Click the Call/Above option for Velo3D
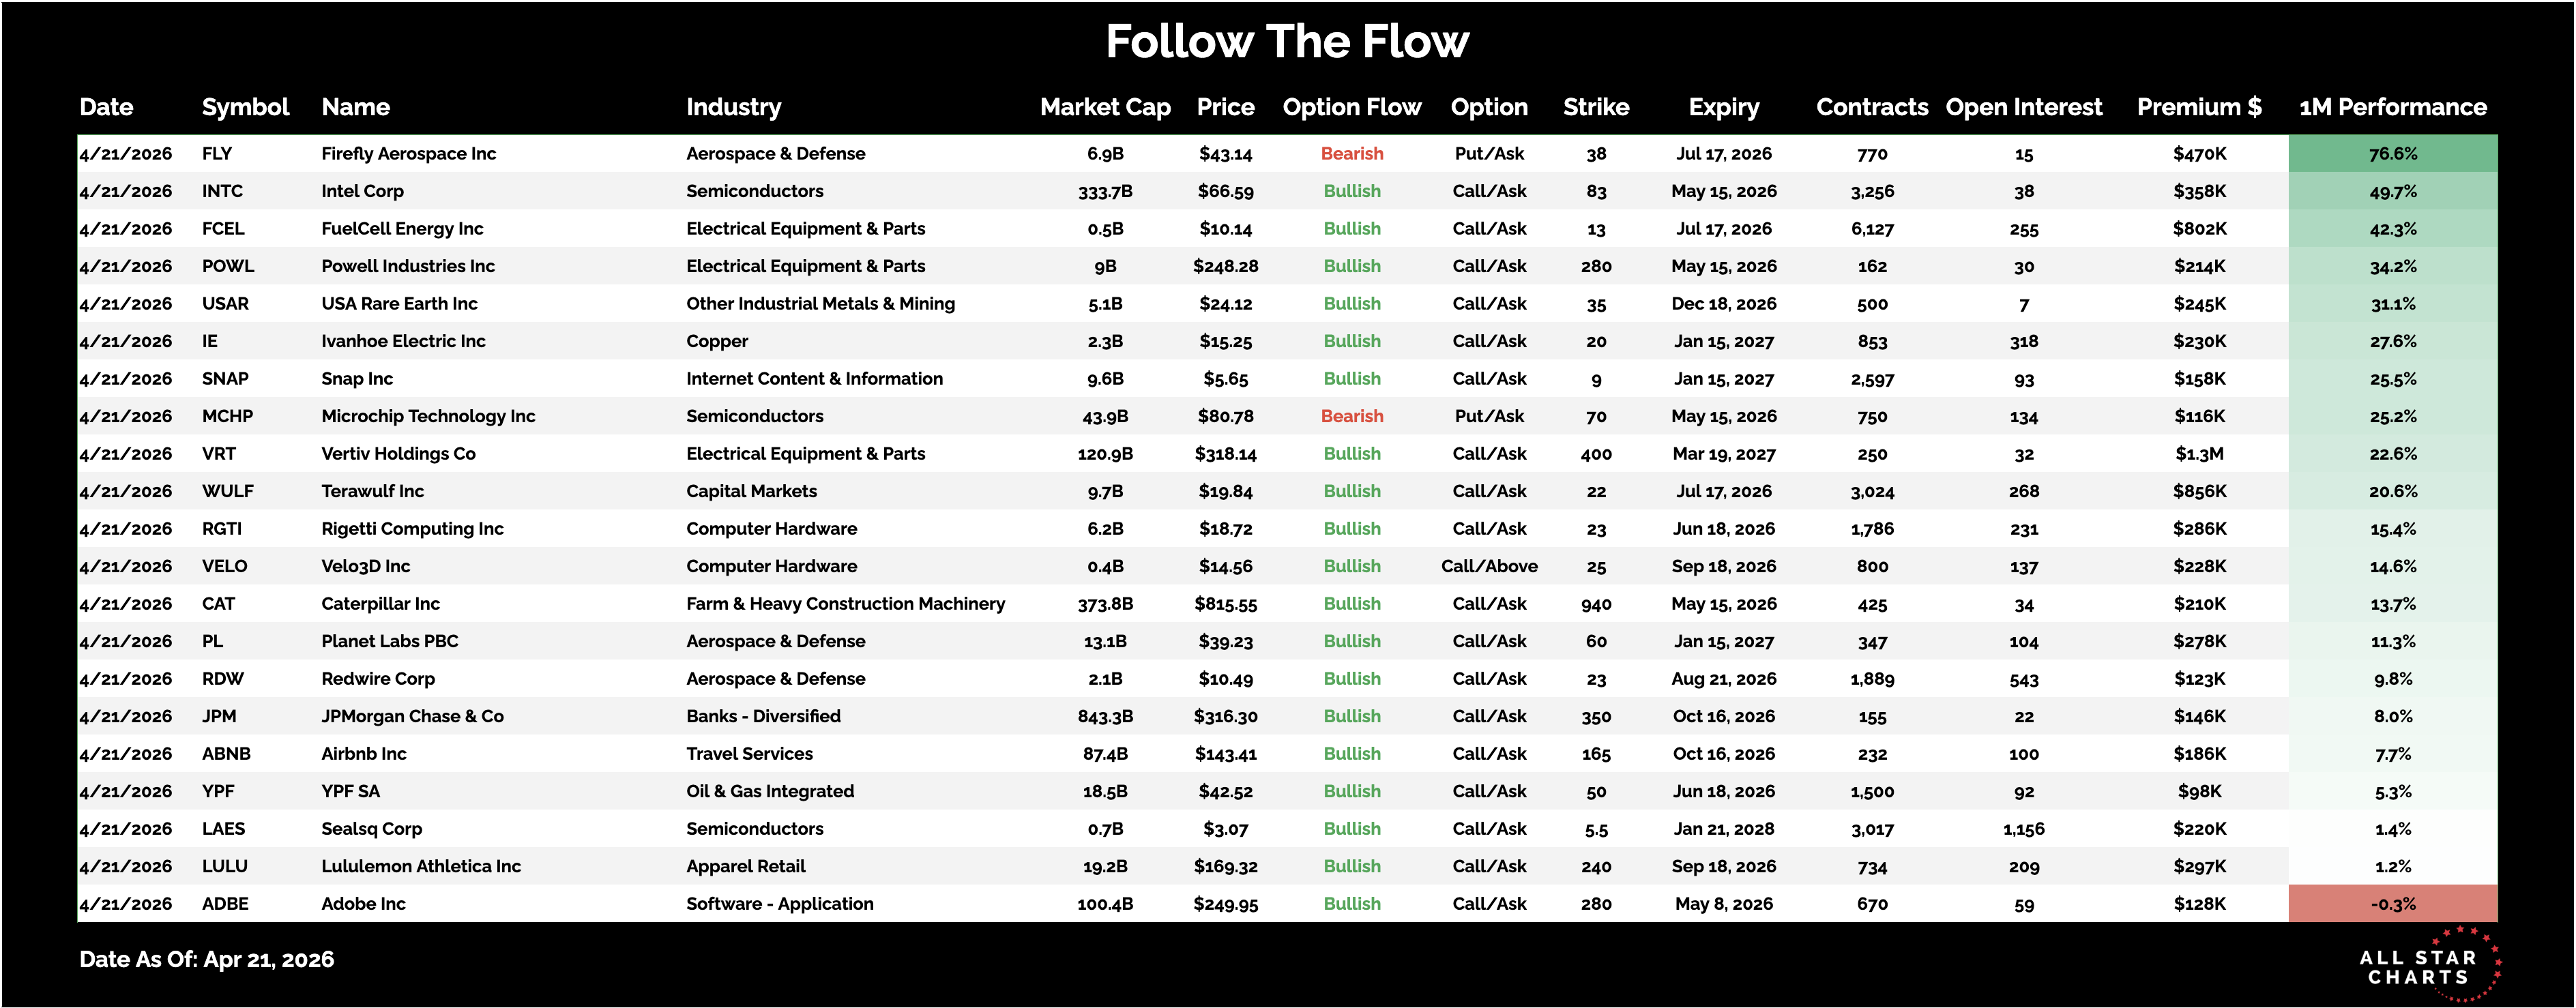 click(1489, 566)
